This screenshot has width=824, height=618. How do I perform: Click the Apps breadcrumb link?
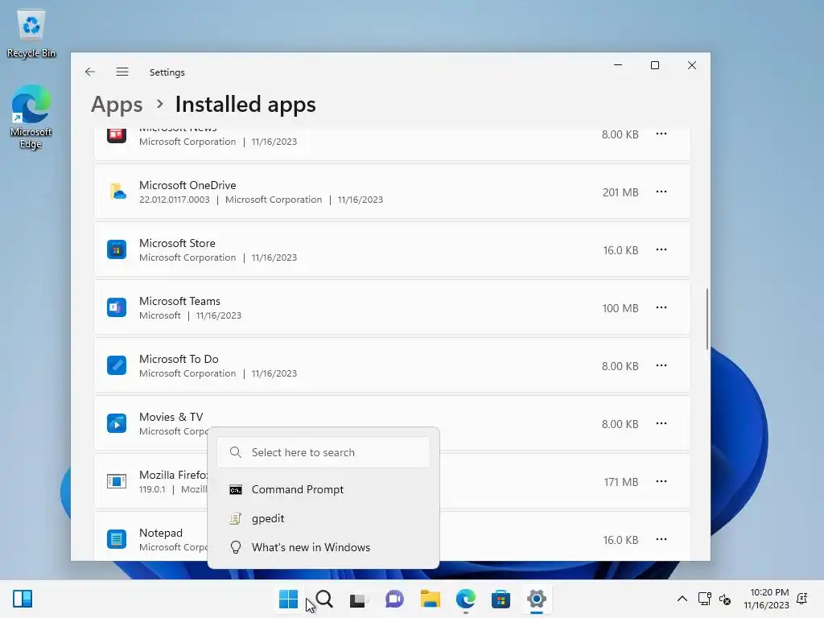coord(117,104)
